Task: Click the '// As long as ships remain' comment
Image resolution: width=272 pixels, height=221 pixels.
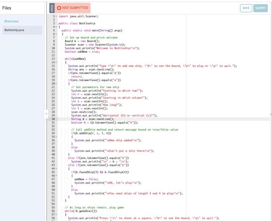Action: coord(94,207)
